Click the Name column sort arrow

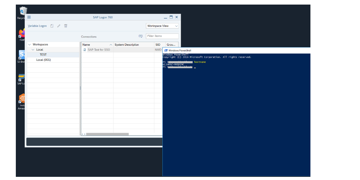click(x=111, y=45)
